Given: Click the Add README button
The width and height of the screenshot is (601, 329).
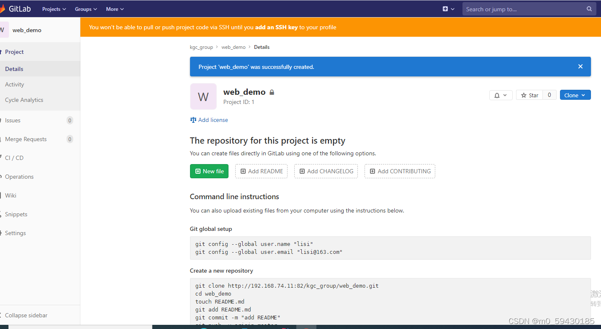Looking at the screenshot, I should (x=261, y=171).
